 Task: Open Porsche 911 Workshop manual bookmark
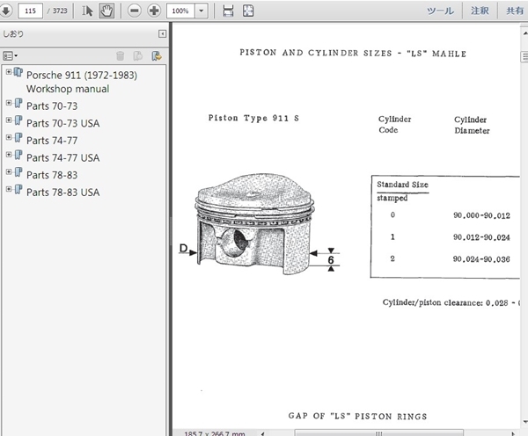pyautogui.click(x=82, y=82)
